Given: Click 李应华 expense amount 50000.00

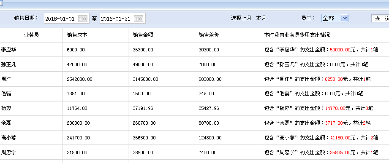Looking at the screenshot, I should pyautogui.click(x=340, y=50).
